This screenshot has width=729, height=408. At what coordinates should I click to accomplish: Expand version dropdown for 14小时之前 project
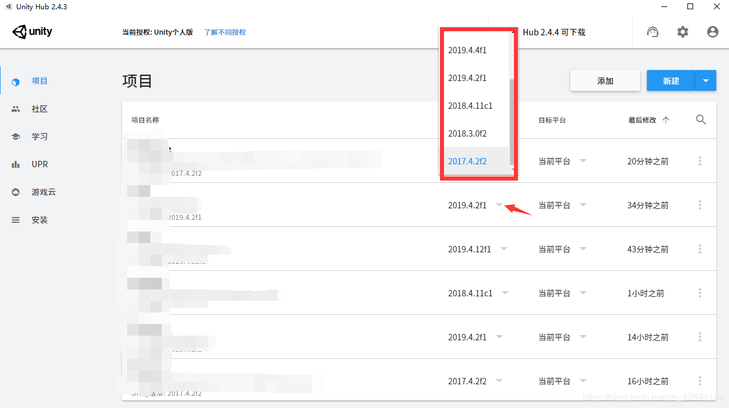[499, 337]
